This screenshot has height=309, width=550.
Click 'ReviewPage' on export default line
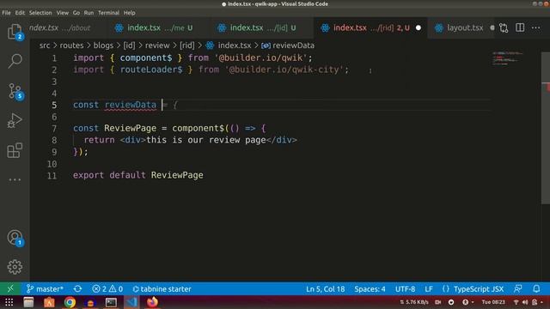177,175
